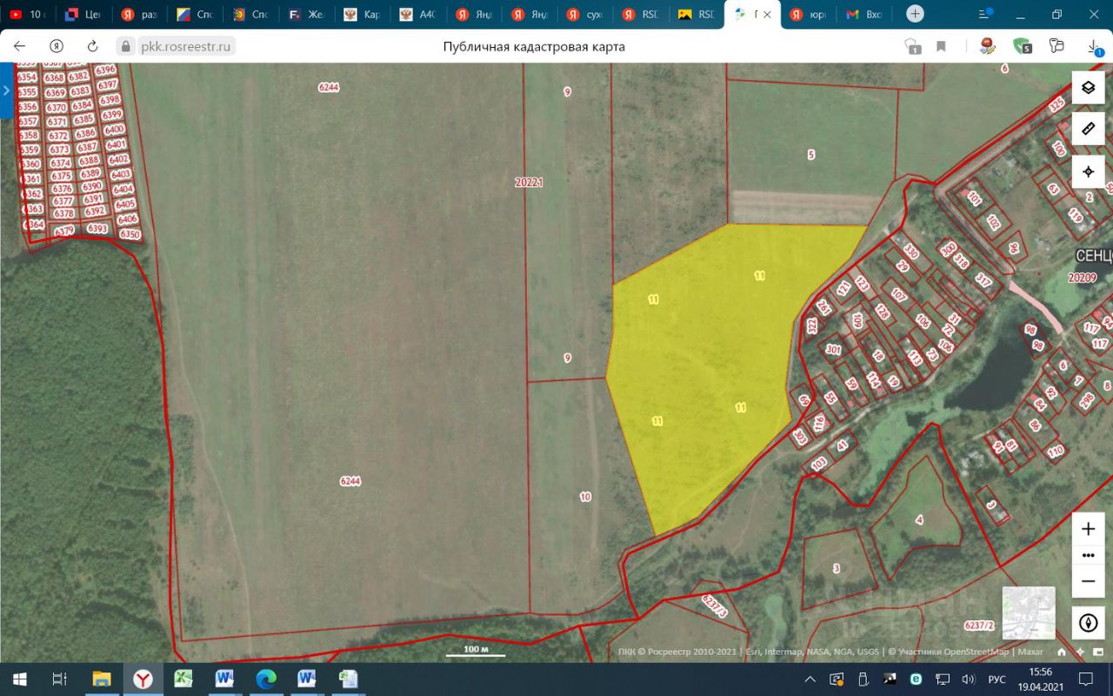Open the toolbar icon showing badge 1
This screenshot has height=696, width=1113.
pyautogui.click(x=912, y=46)
